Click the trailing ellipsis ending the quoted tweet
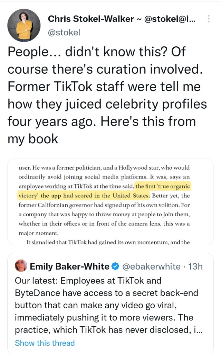Viewport: 221px width, 354px height. pyautogui.click(x=199, y=330)
